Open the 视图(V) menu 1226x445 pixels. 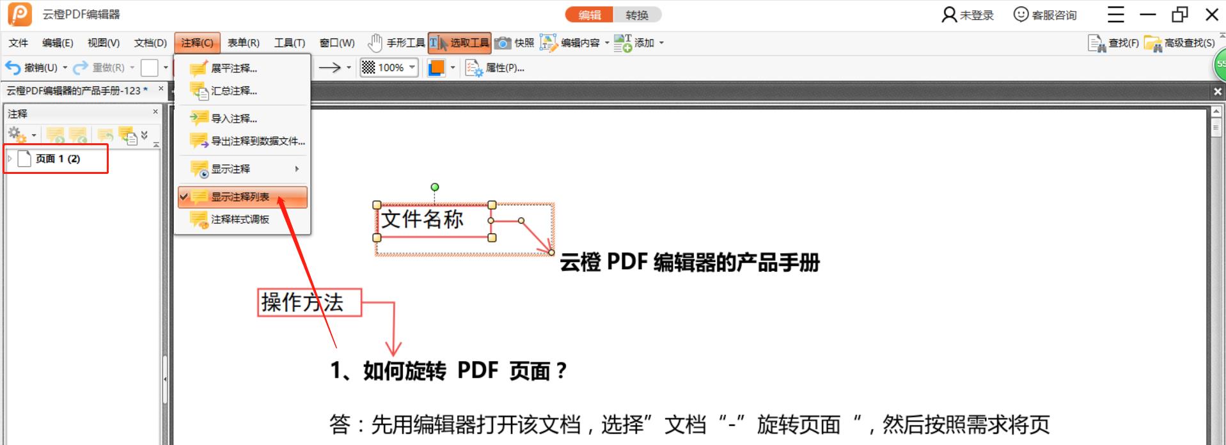pos(104,43)
